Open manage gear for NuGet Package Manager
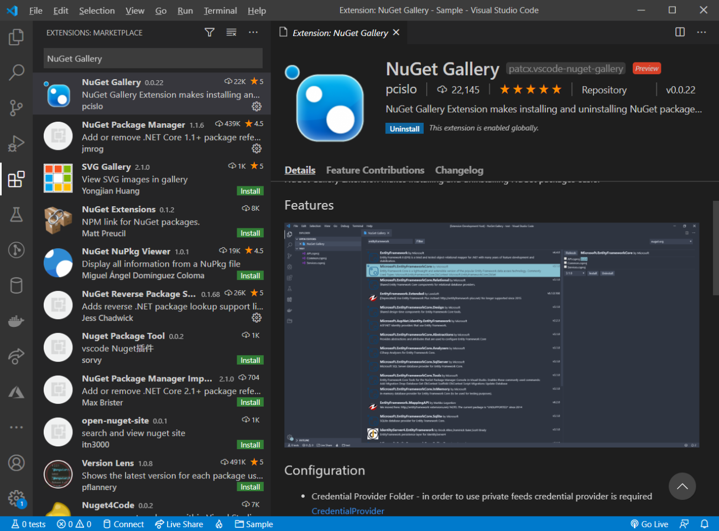The image size is (719, 531). tap(257, 148)
